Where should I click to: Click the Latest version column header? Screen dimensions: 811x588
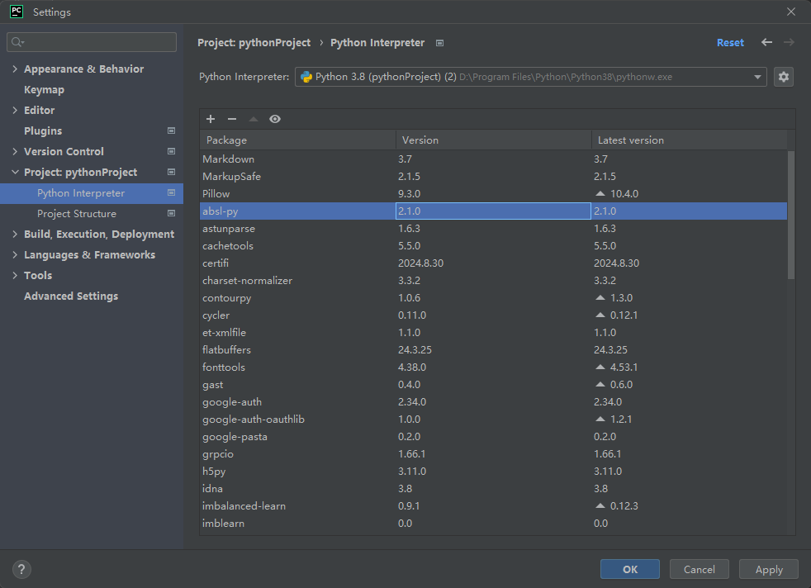tap(690, 140)
